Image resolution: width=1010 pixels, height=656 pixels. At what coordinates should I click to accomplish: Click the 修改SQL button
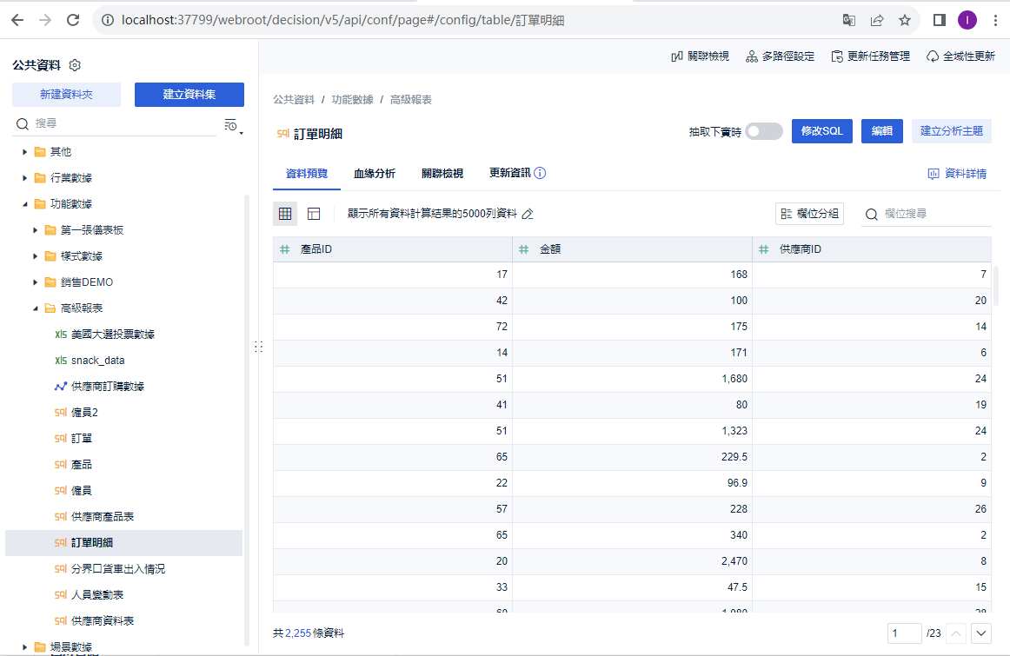click(821, 129)
